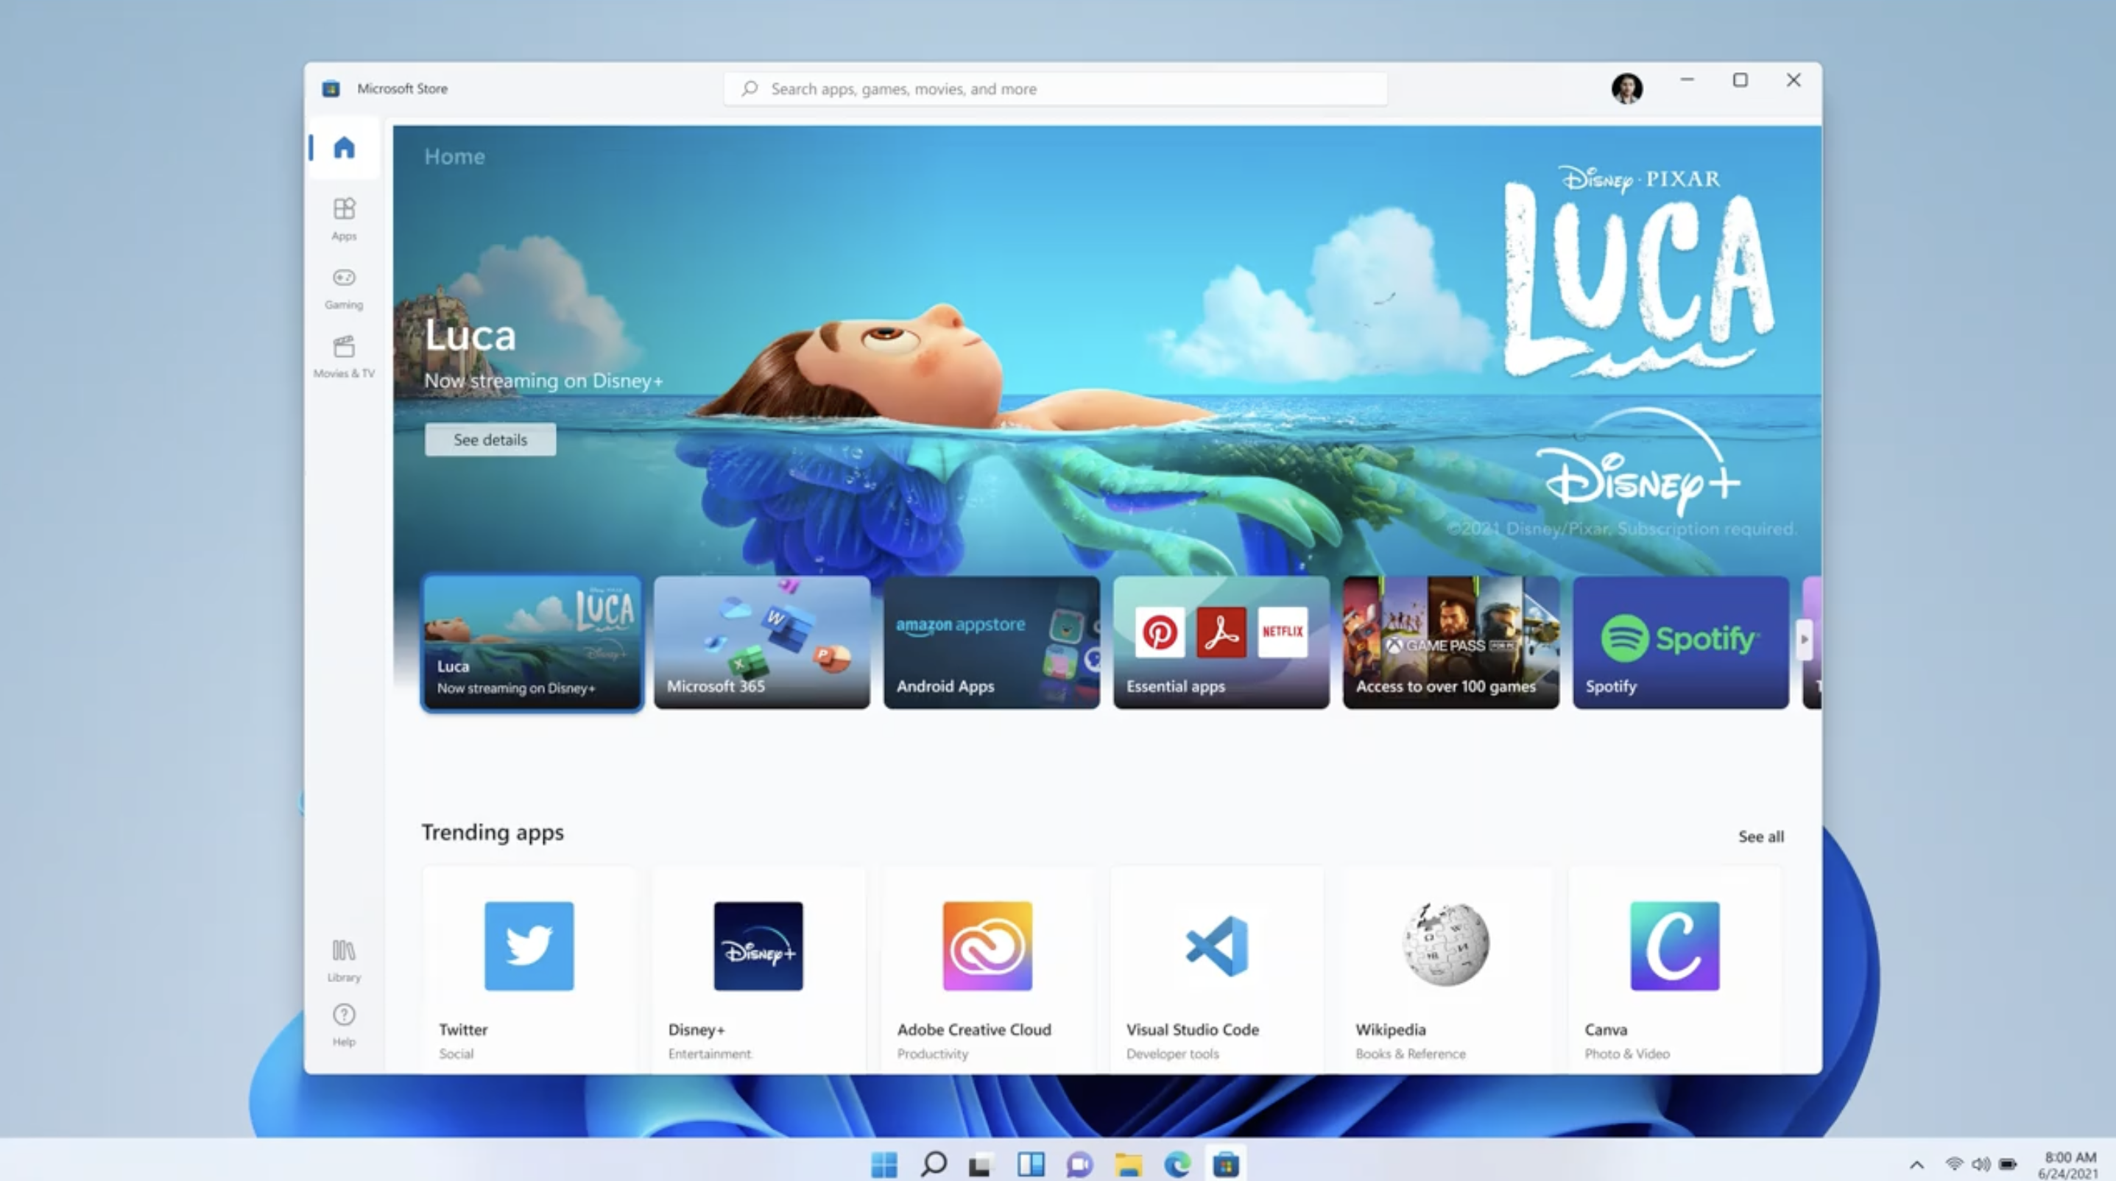Click the Home icon in sidebar
Image resolution: width=2116 pixels, height=1181 pixels.
point(343,148)
